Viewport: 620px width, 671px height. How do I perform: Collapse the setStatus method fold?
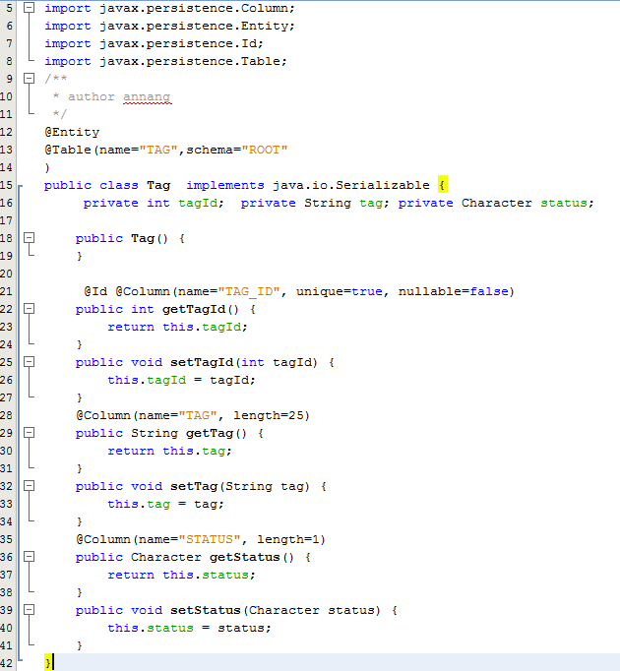29,610
